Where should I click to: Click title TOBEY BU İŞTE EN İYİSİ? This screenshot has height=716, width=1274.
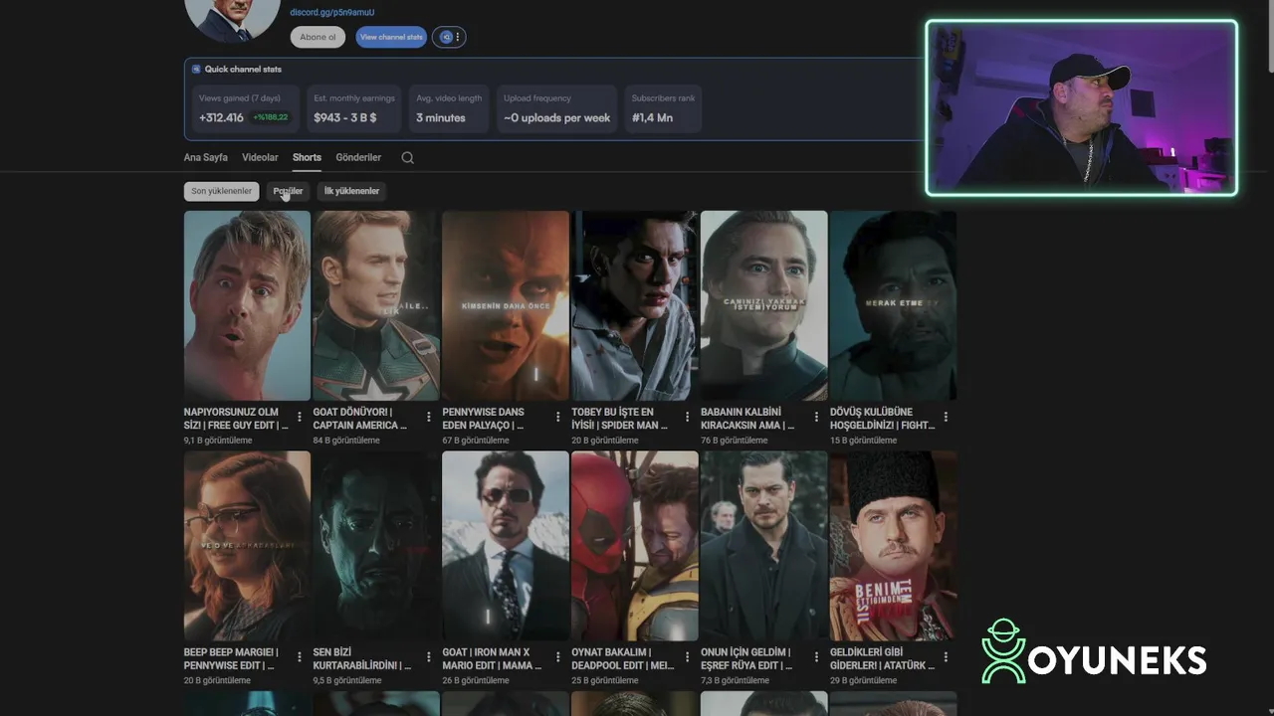tap(619, 419)
